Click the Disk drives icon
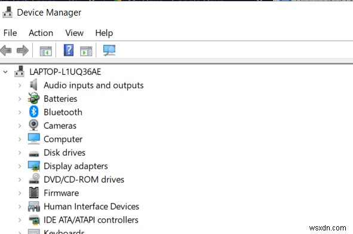The height and width of the screenshot is (234, 353). point(34,154)
